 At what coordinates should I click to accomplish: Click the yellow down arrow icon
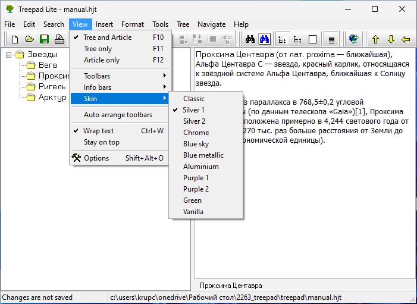coord(391,39)
